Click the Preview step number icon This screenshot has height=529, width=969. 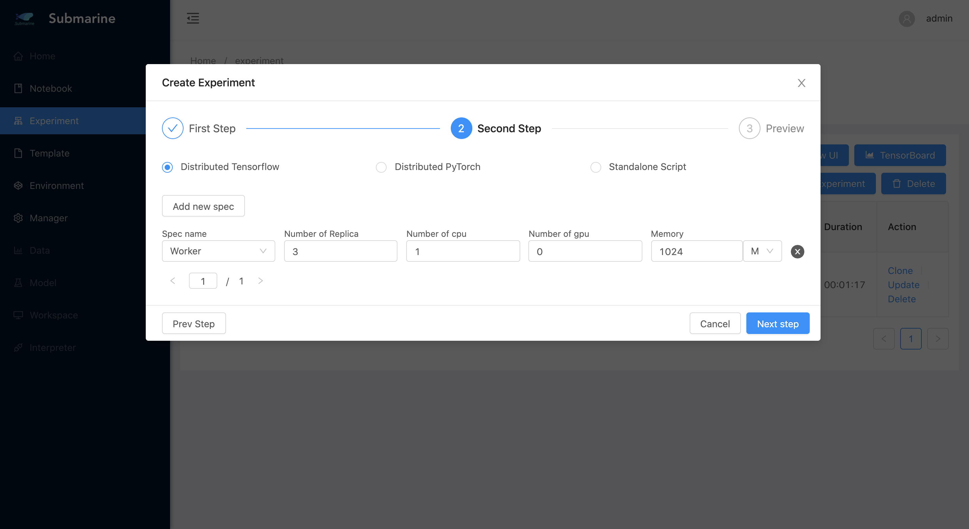749,128
